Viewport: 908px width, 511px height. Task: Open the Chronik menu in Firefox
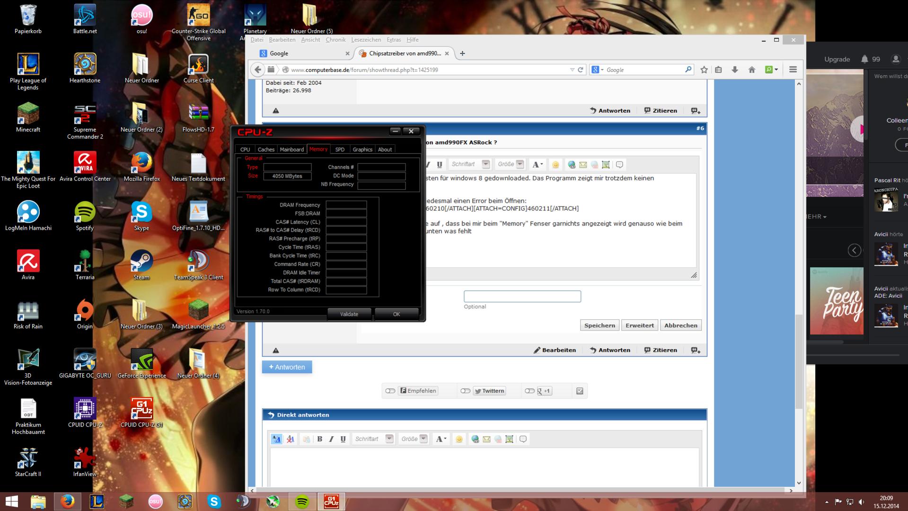pos(335,40)
